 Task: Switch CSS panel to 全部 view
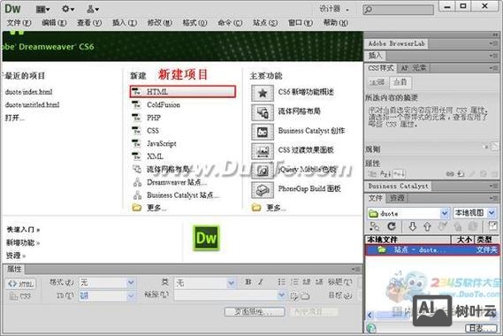click(377, 82)
